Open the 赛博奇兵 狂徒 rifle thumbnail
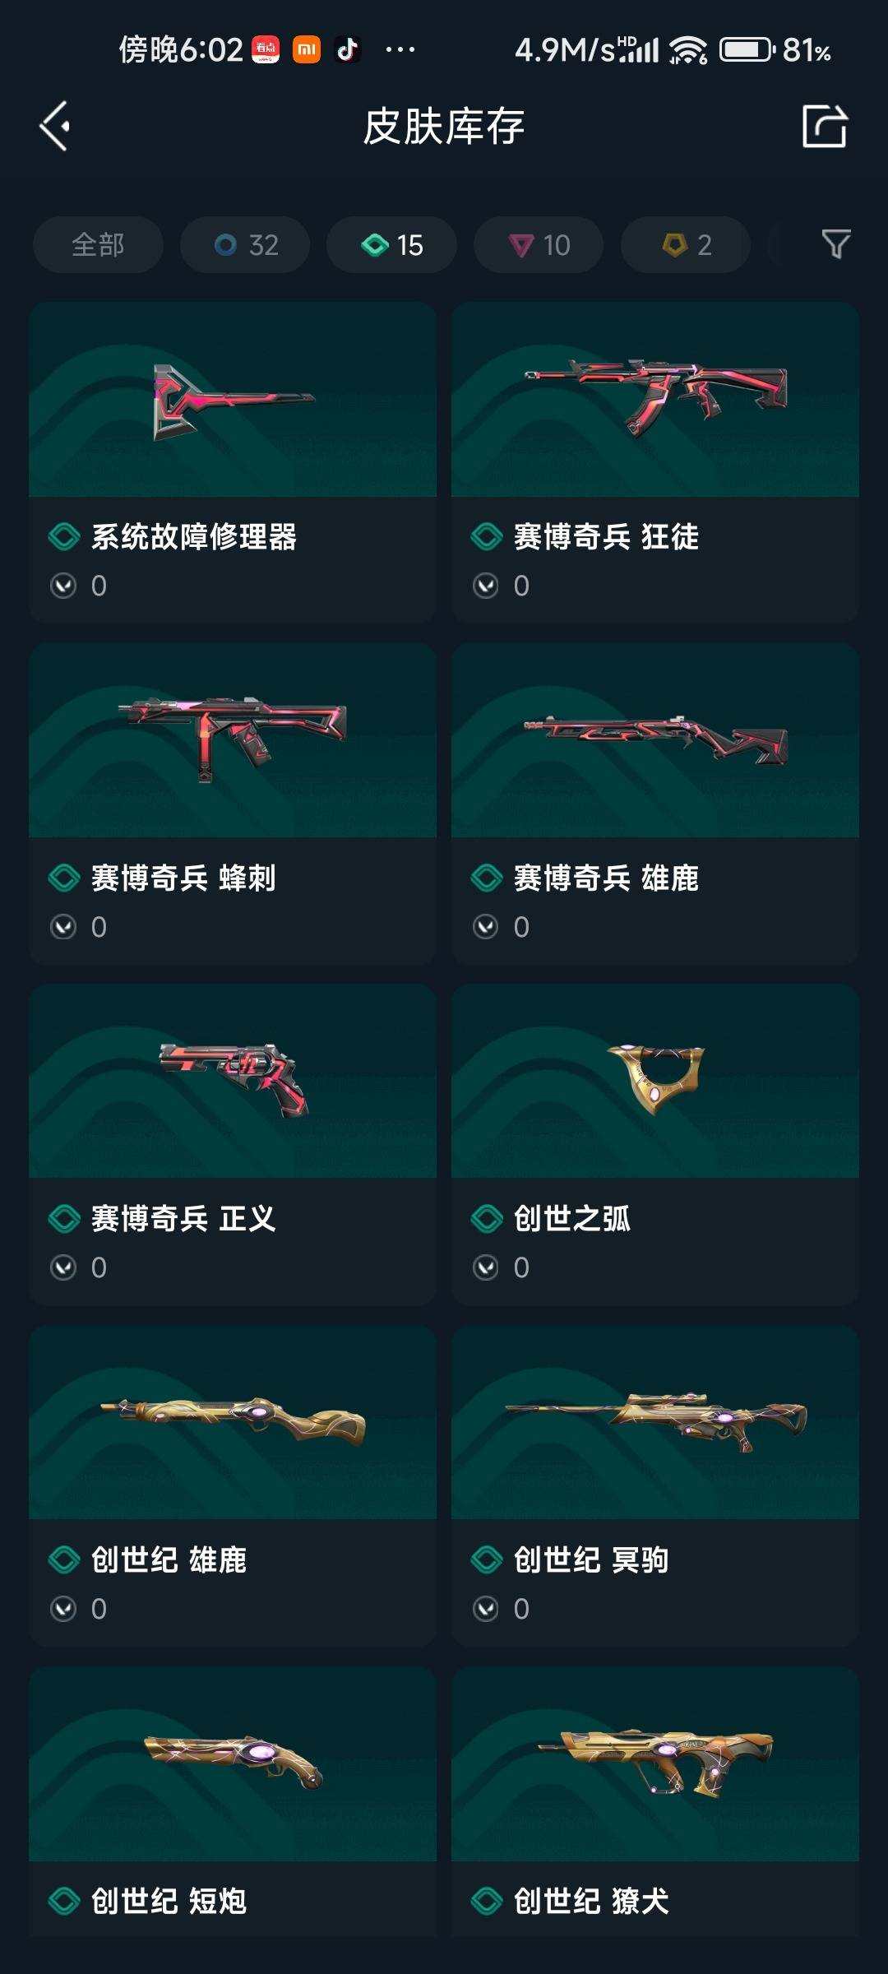Viewport: 888px width, 1974px height. pos(655,399)
